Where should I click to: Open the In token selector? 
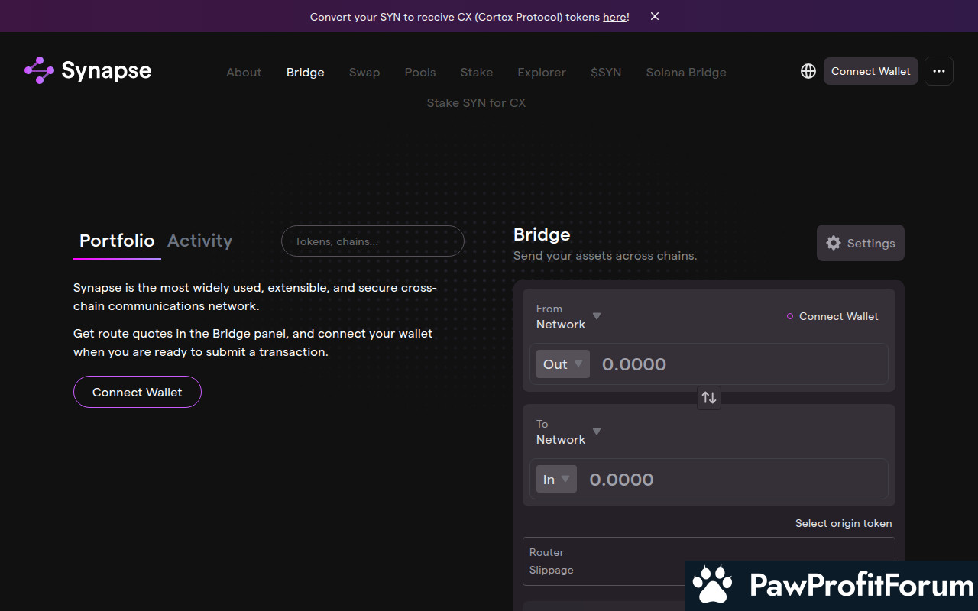[x=556, y=480]
